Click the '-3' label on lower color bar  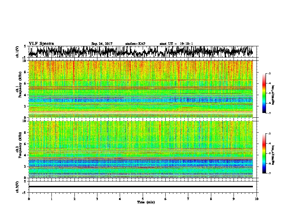(269, 134)
